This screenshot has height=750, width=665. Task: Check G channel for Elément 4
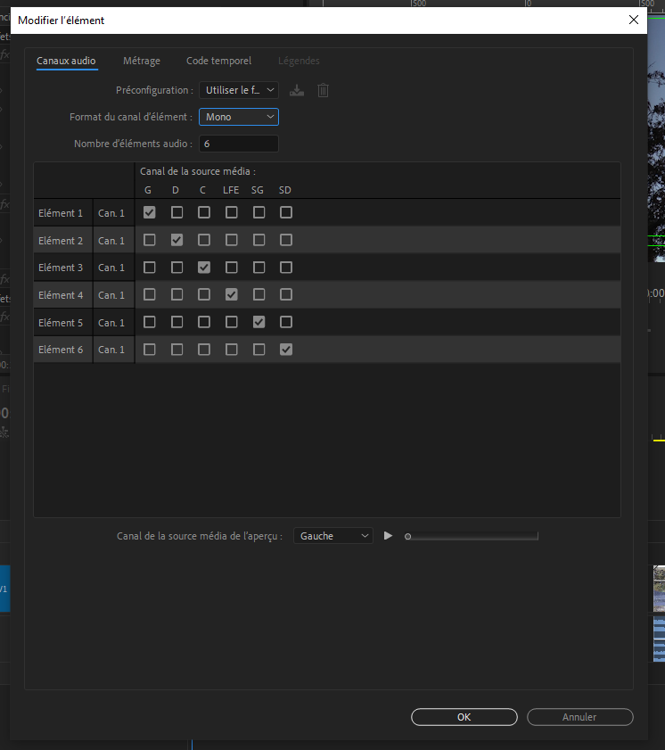[149, 294]
